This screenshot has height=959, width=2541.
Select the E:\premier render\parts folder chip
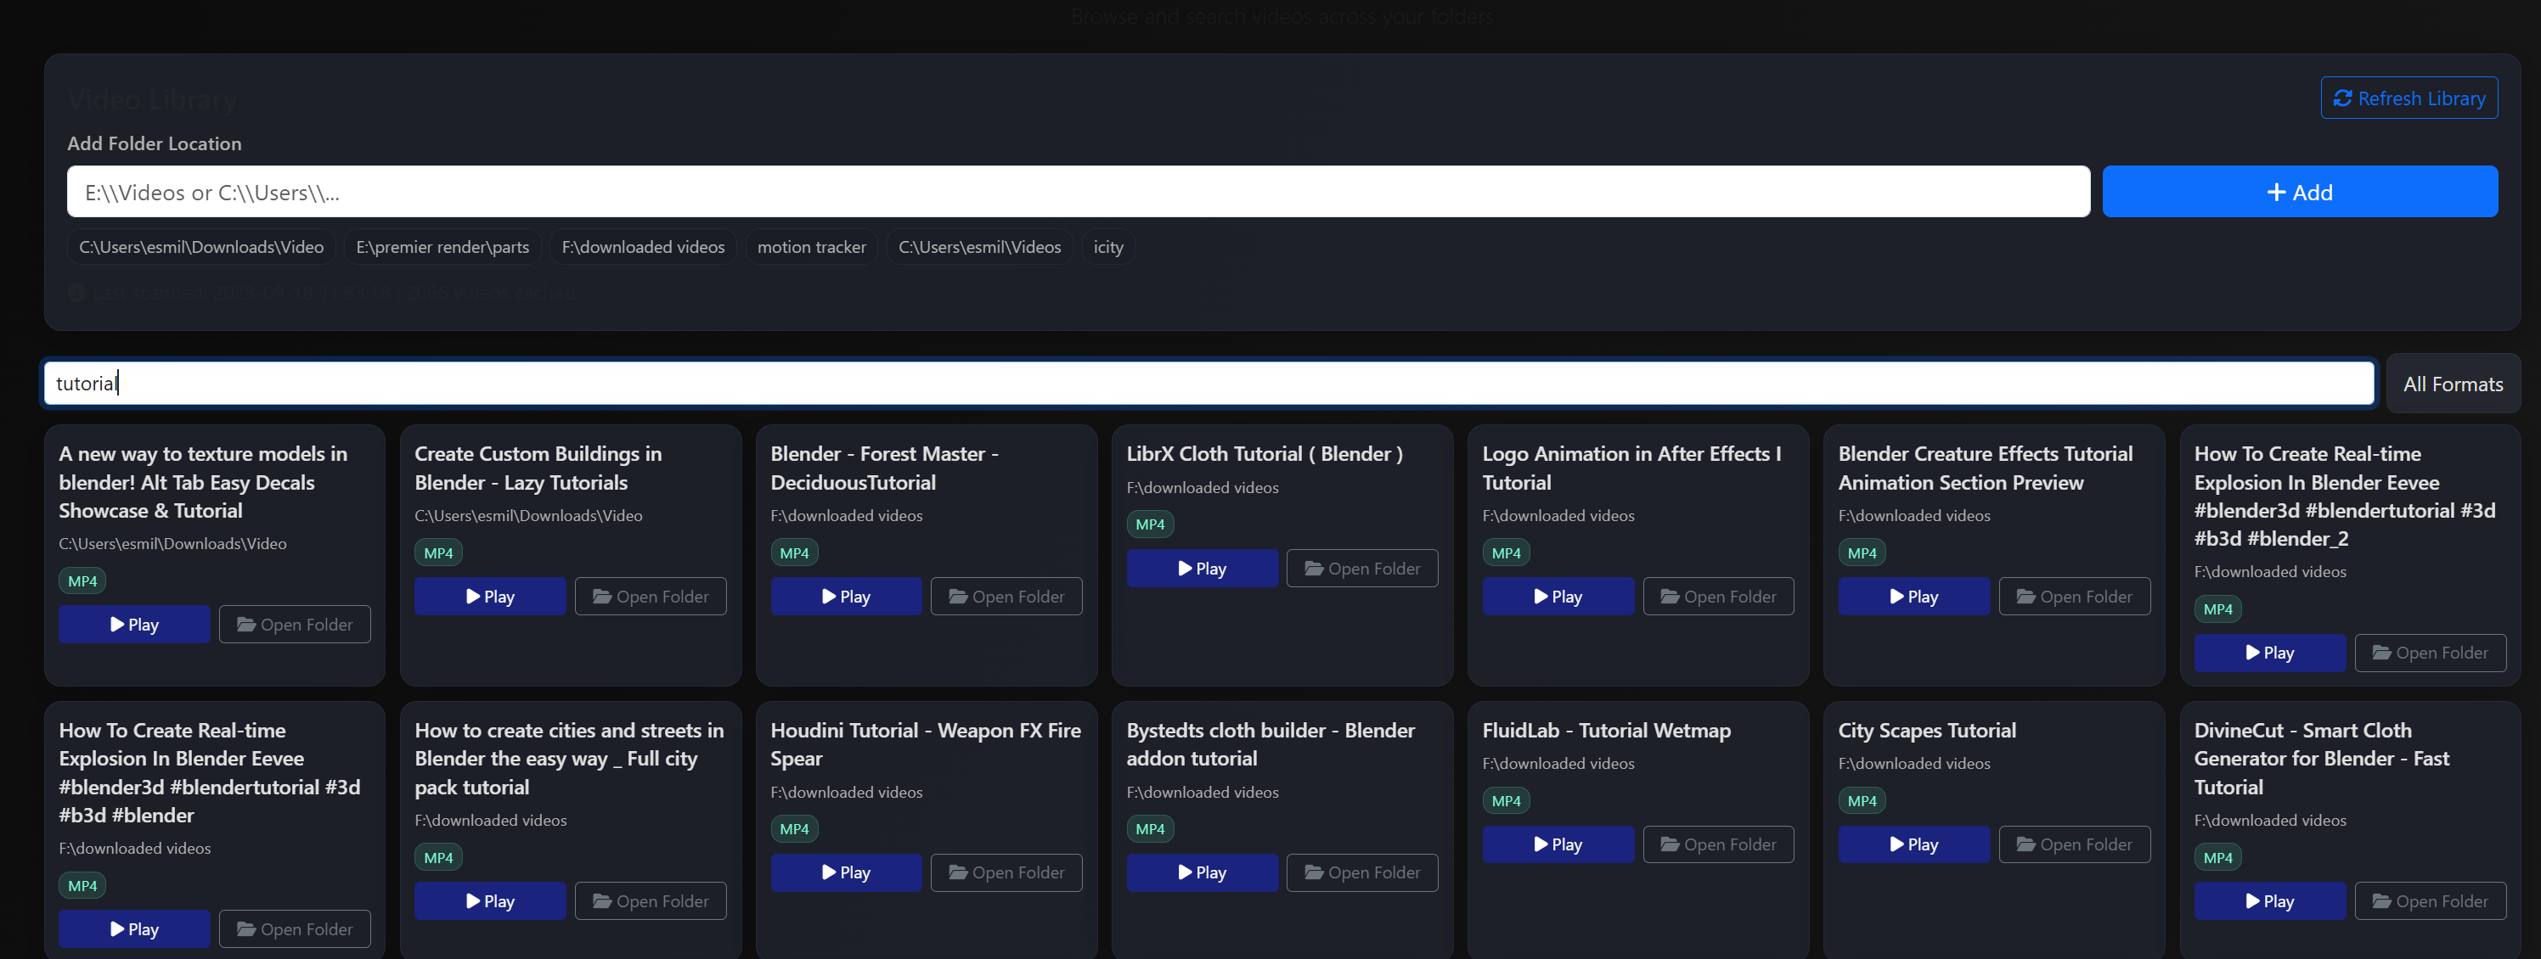coord(442,246)
